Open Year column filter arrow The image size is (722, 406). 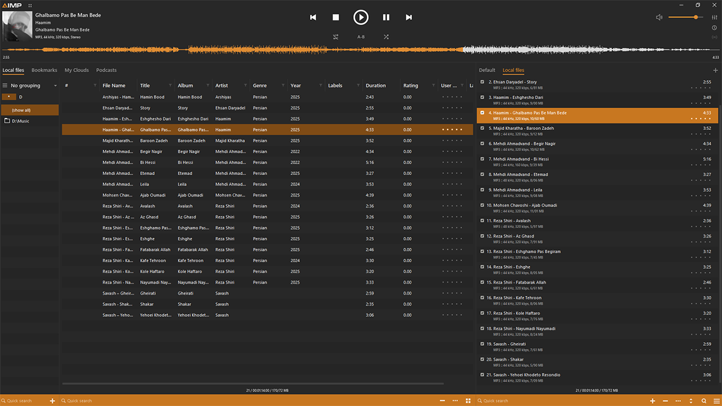point(321,85)
